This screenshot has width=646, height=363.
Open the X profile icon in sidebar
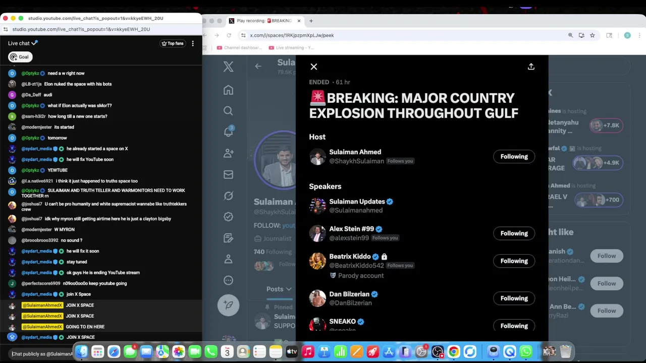[x=228, y=259]
